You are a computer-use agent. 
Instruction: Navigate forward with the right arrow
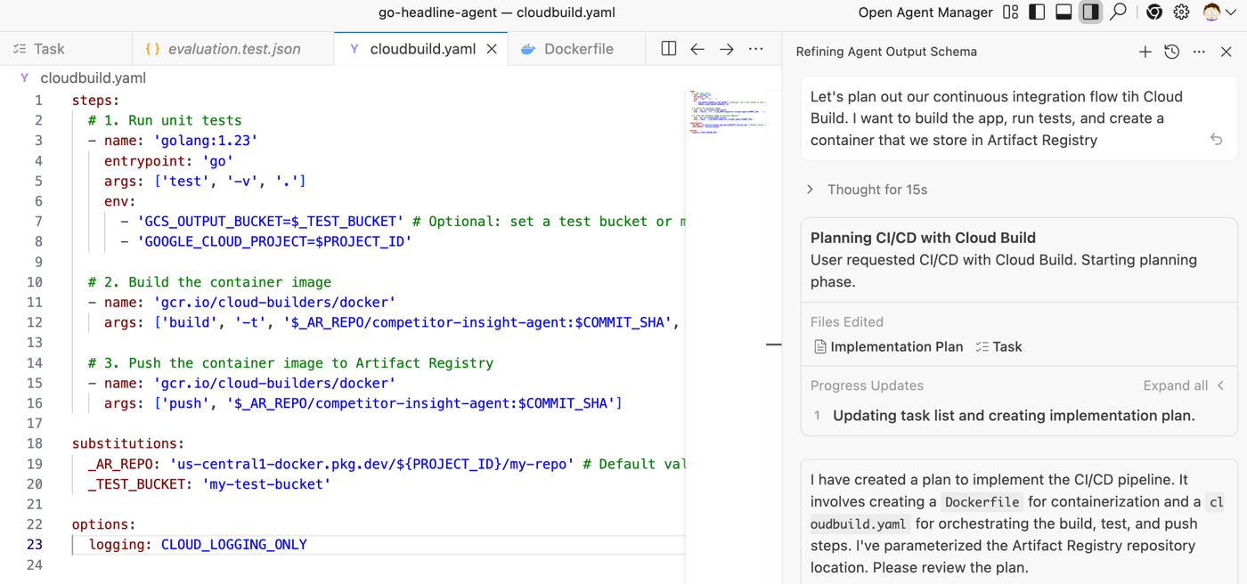tap(727, 49)
